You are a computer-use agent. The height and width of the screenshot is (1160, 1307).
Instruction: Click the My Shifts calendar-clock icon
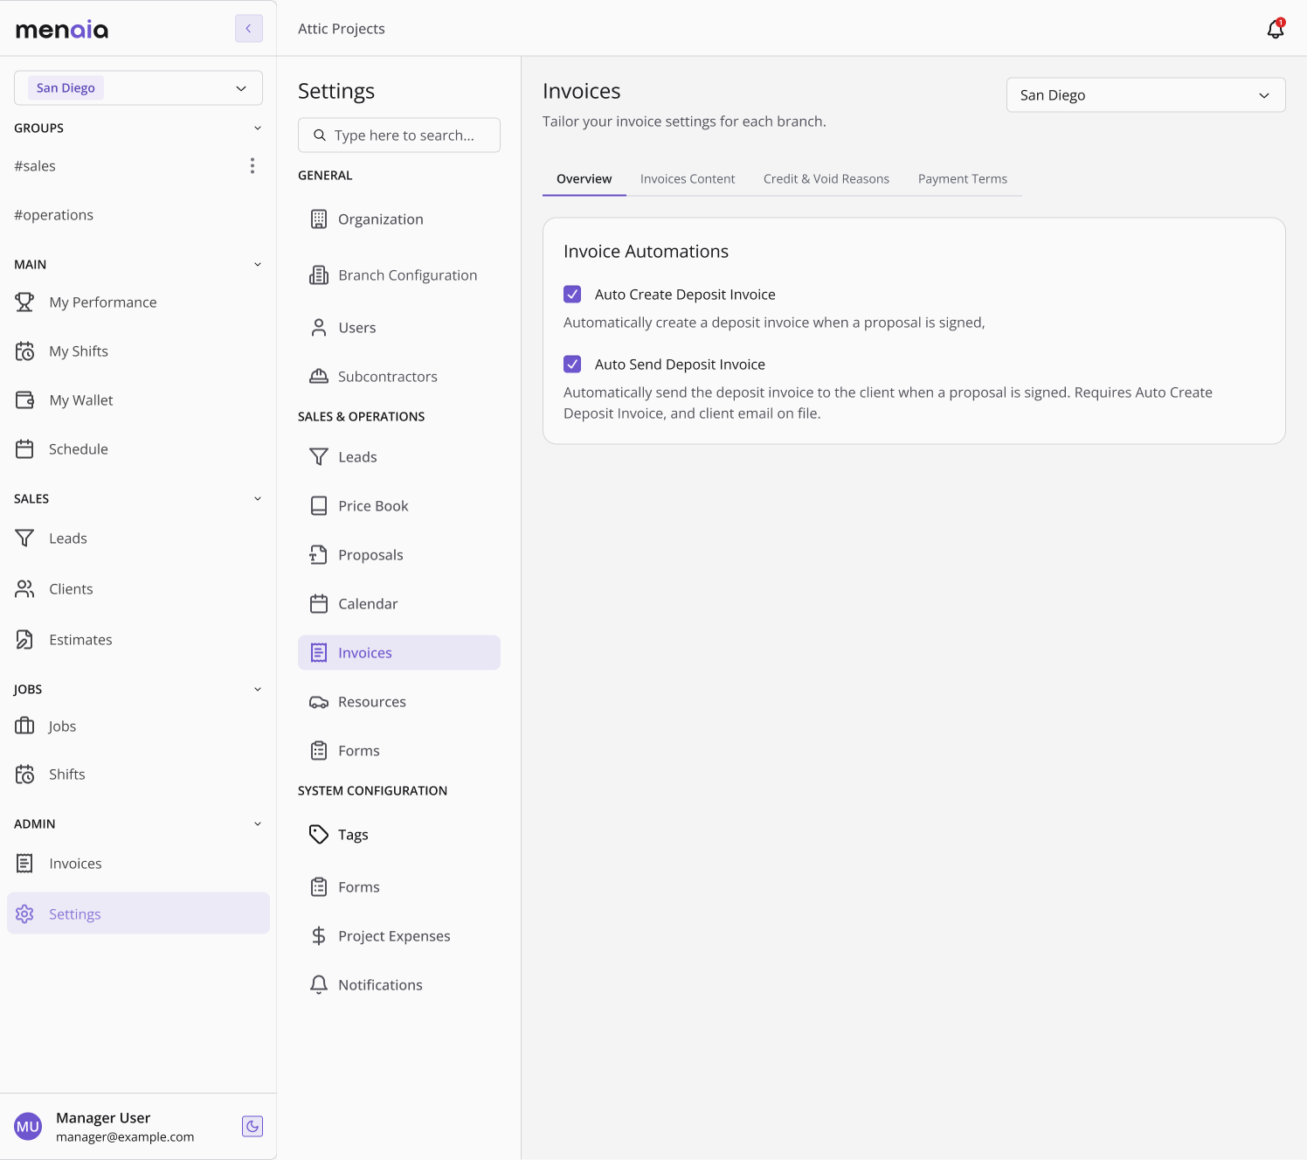tap(24, 351)
